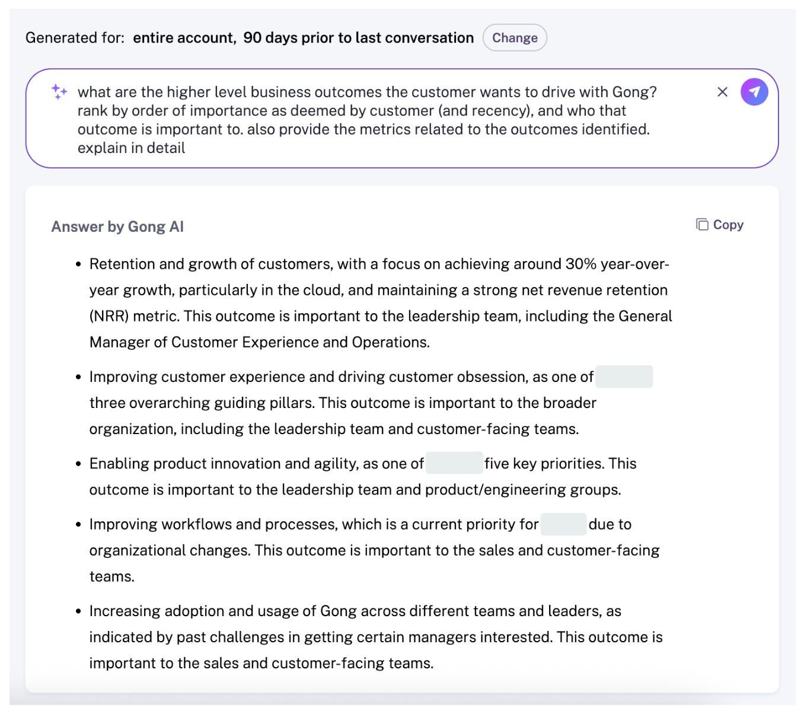Image resolution: width=804 pixels, height=714 pixels.
Task: Click the retention and growth bullet point
Action: 379,302
